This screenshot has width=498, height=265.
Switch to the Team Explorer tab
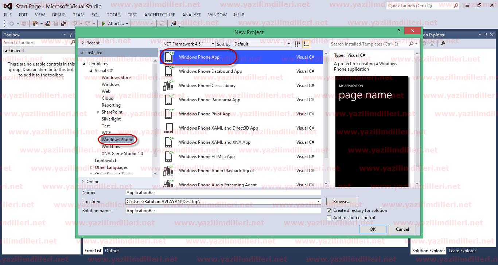[x=462, y=251]
